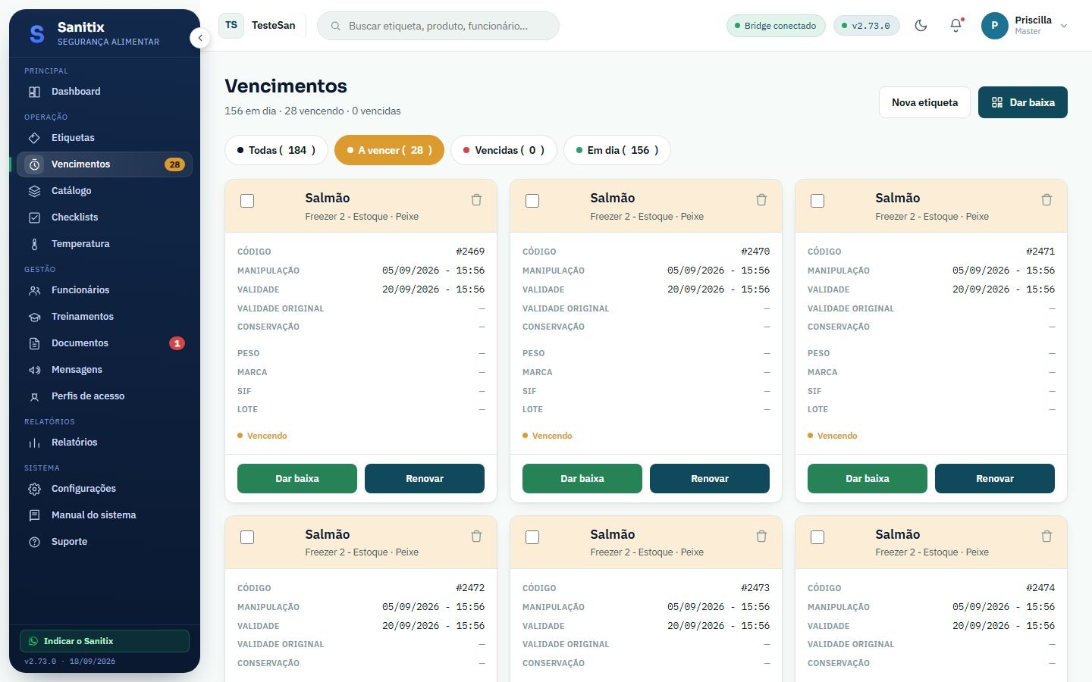Delete Salmão card #2474 trash icon

tap(1046, 537)
